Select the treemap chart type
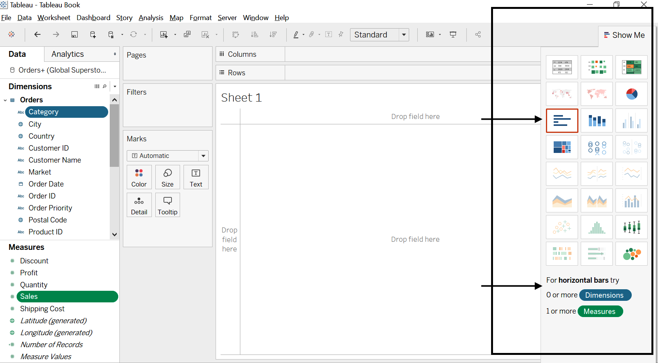Viewport: 658px width, 363px height. click(x=562, y=147)
